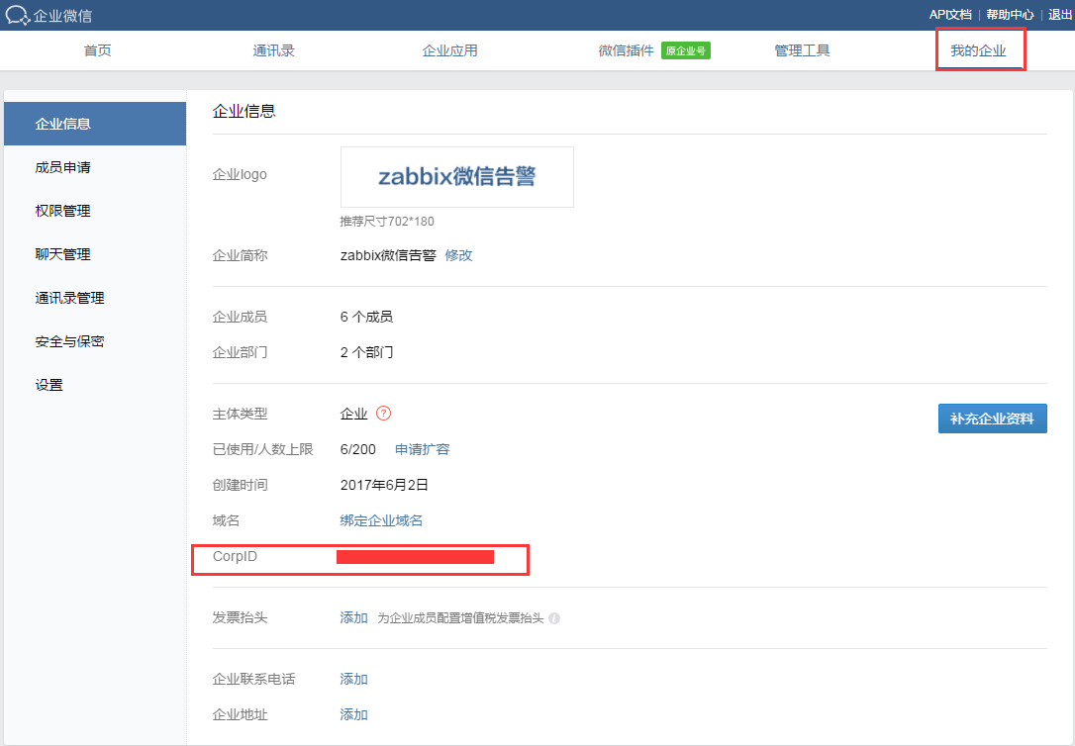The image size is (1075, 746).
Task: Select the 我的企业 tab
Action: point(978,50)
